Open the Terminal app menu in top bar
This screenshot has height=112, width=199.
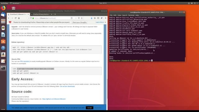coord(15,3)
